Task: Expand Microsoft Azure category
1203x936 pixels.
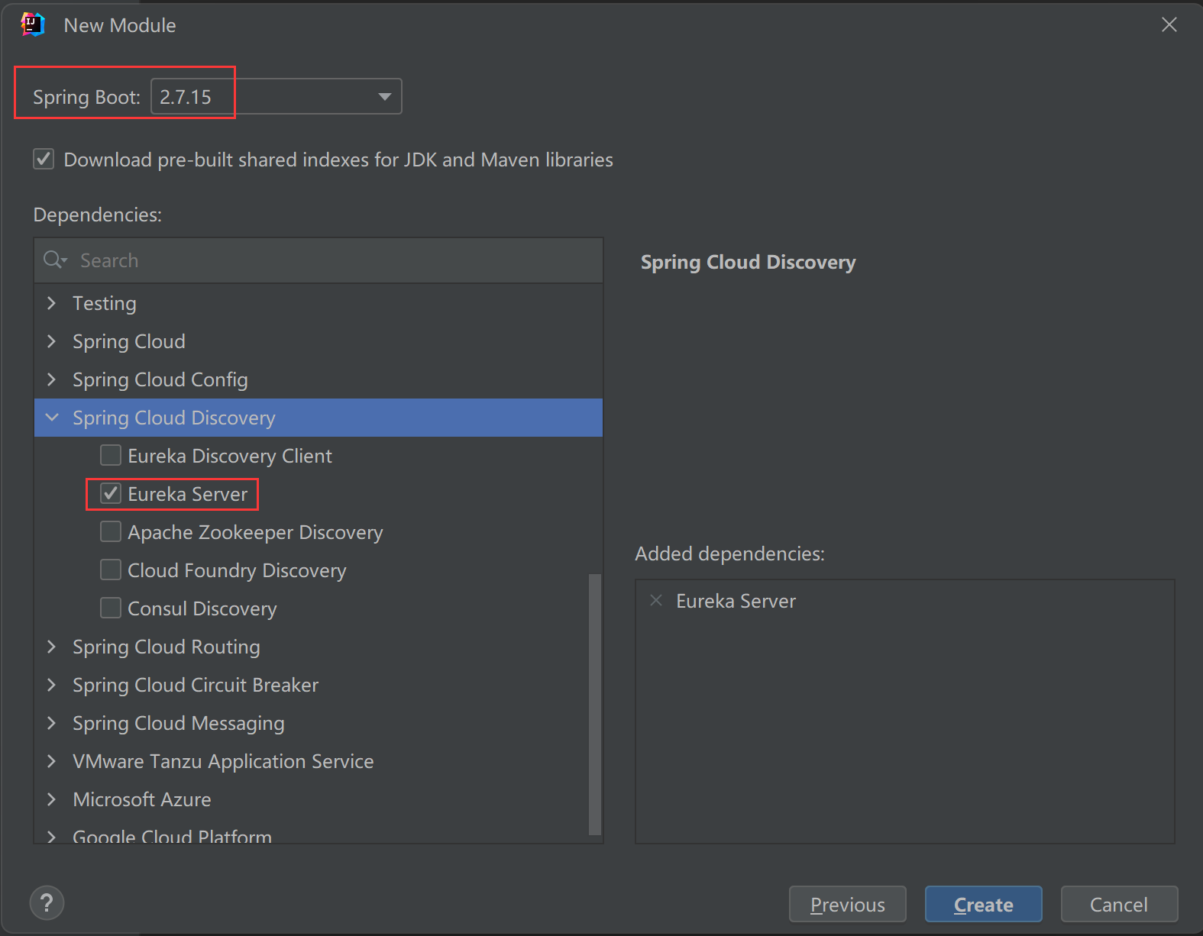Action: click(51, 799)
